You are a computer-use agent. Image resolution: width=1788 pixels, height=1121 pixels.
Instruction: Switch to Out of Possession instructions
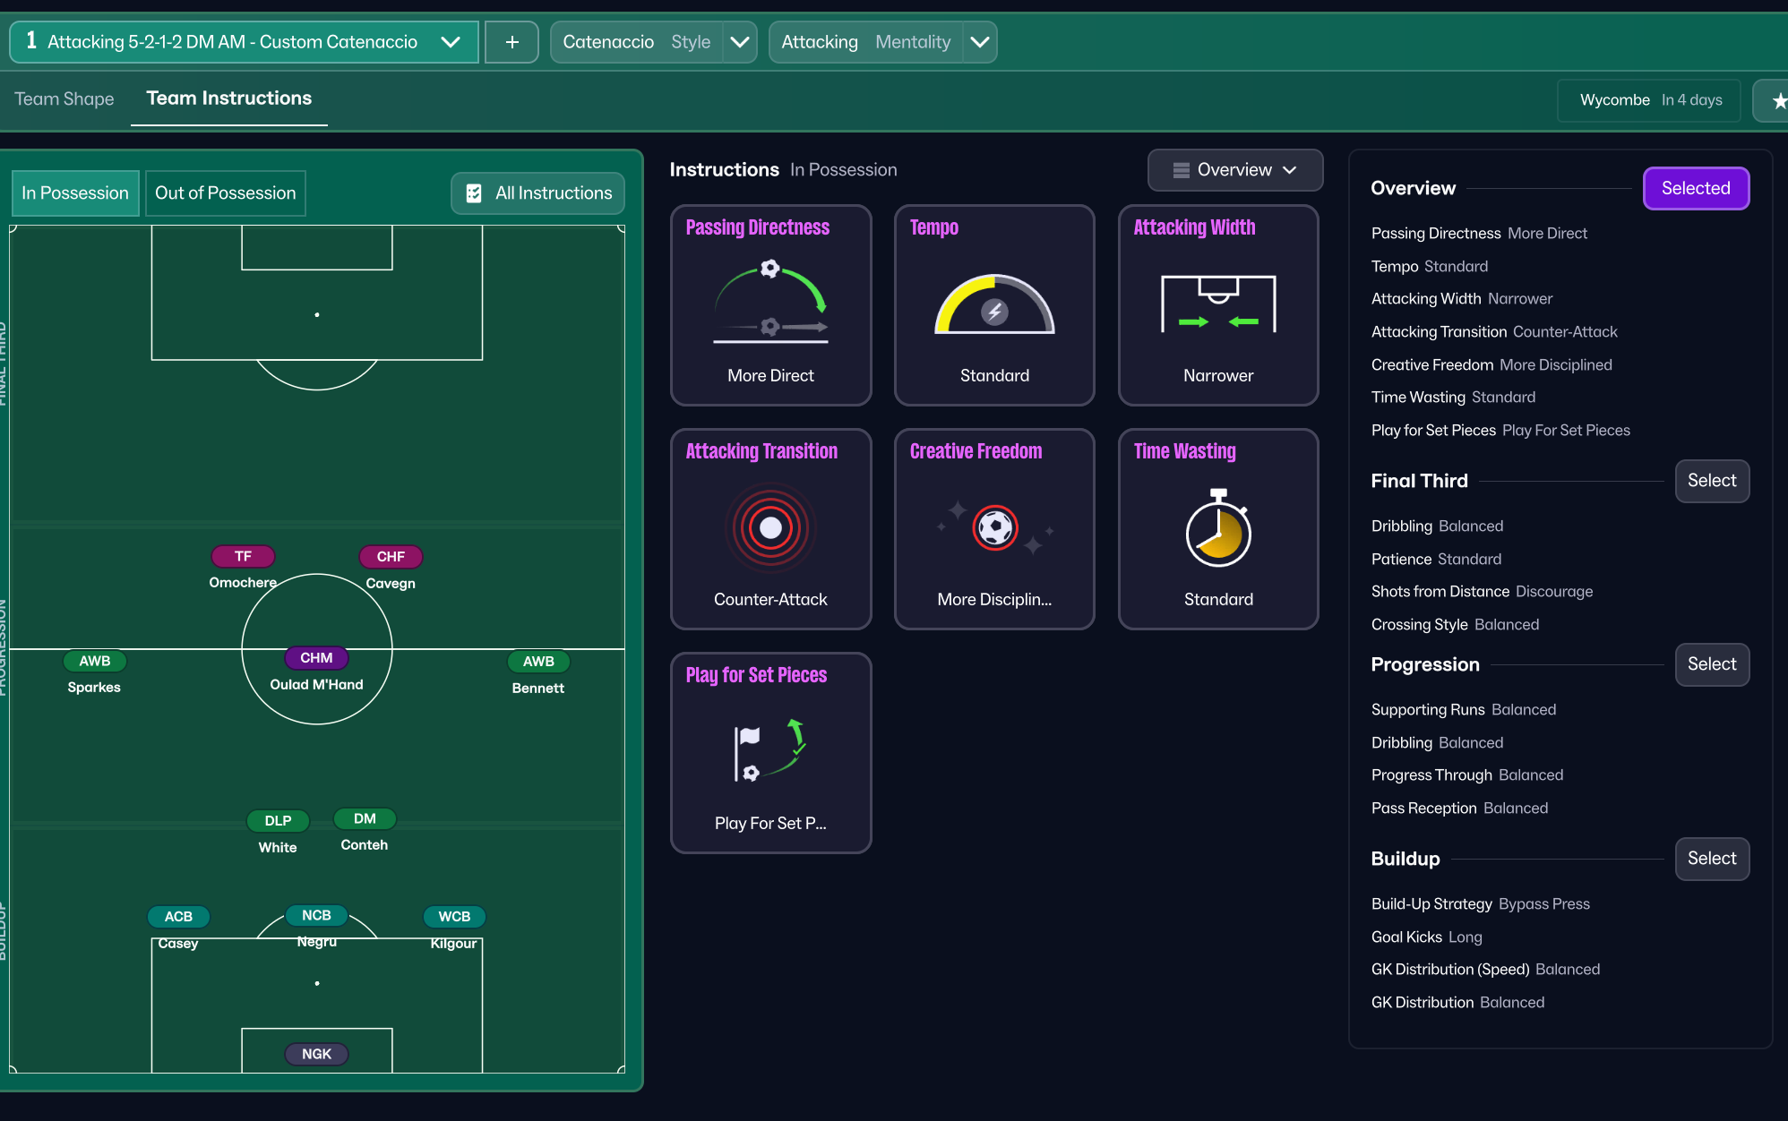(x=225, y=193)
